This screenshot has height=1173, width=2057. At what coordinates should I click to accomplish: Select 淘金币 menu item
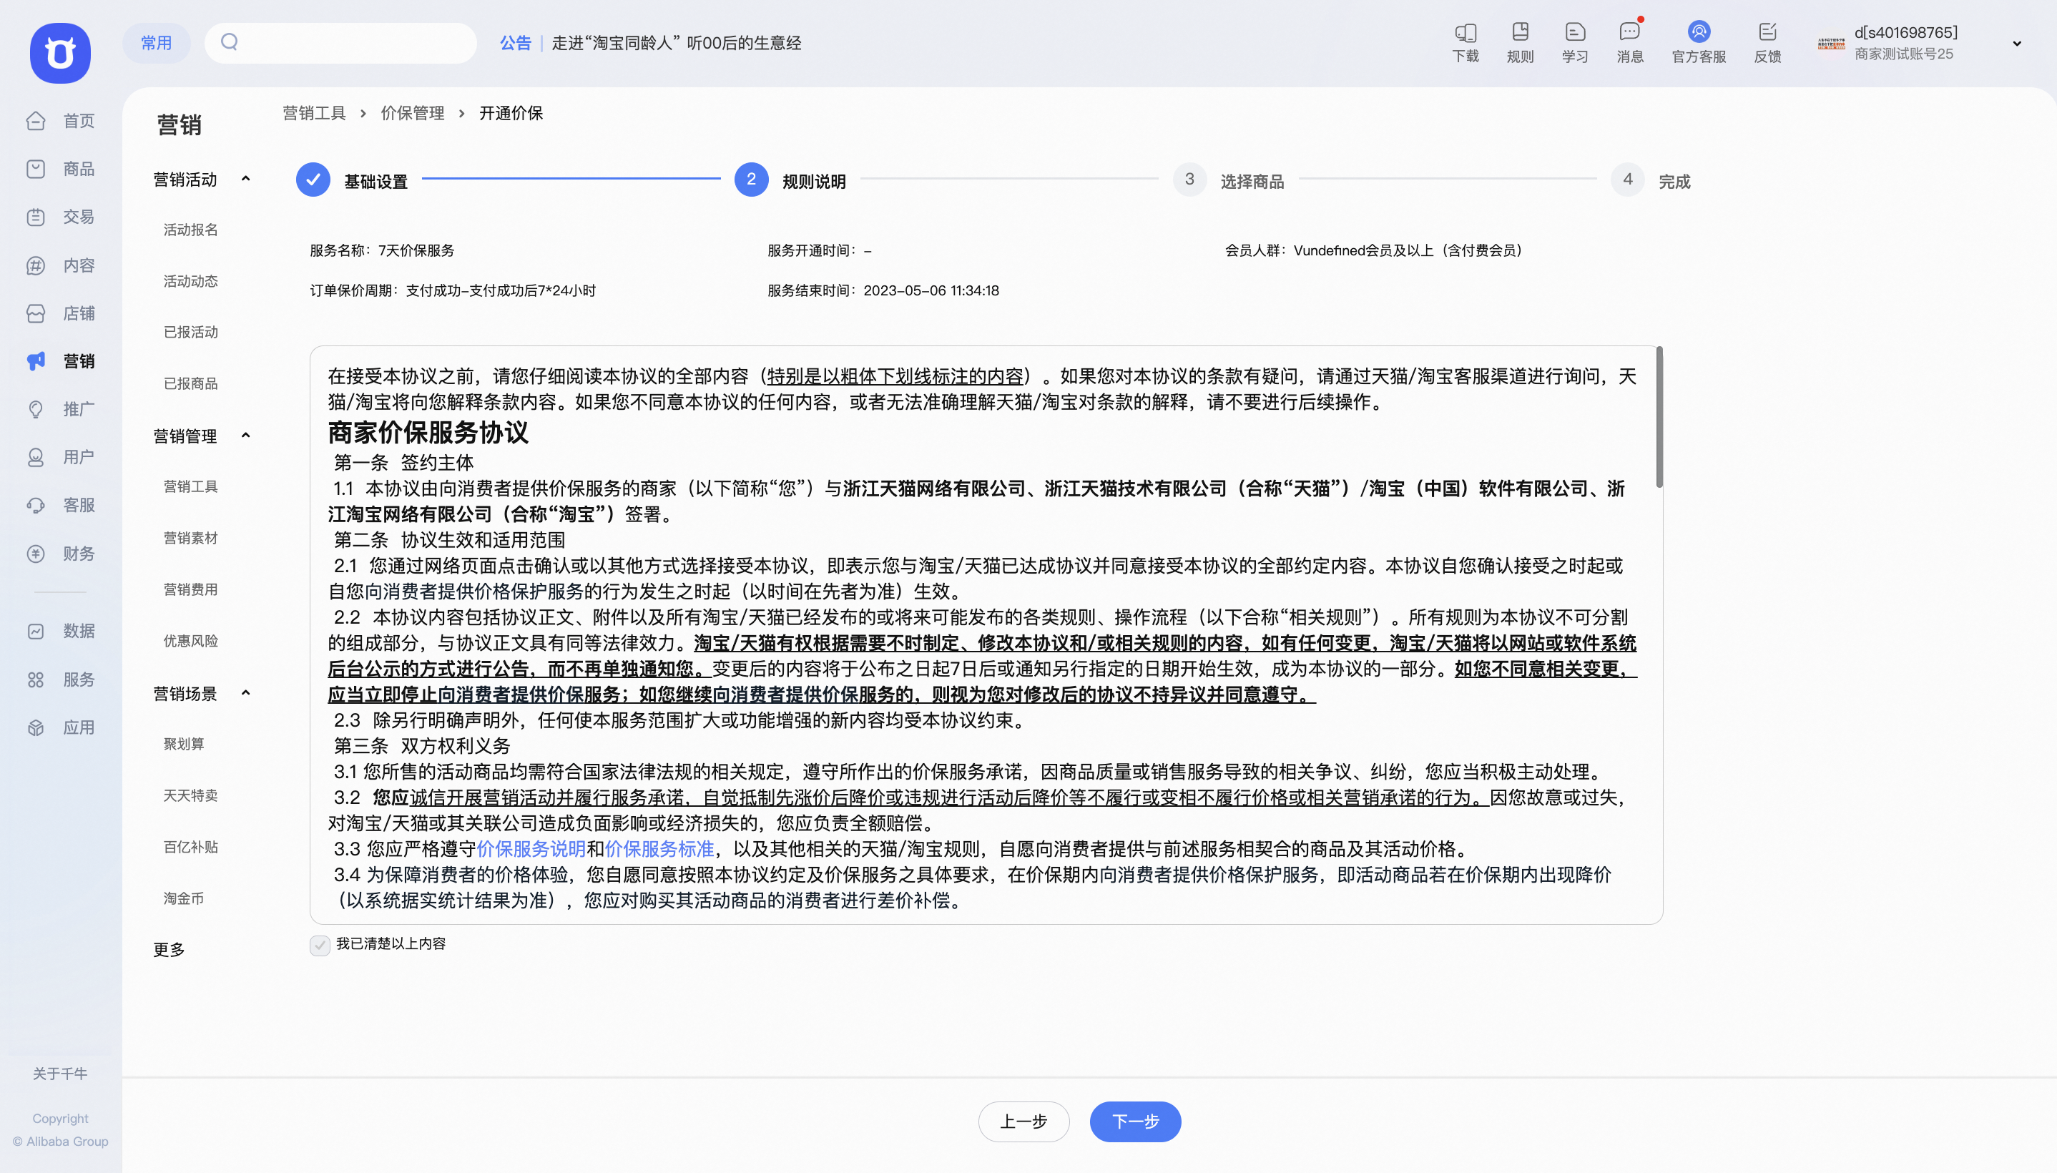pyautogui.click(x=184, y=898)
